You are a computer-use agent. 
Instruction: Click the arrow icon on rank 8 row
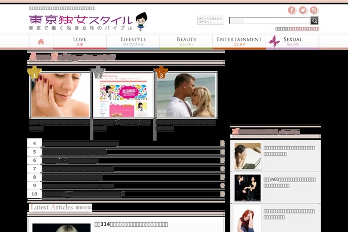tap(223, 177)
